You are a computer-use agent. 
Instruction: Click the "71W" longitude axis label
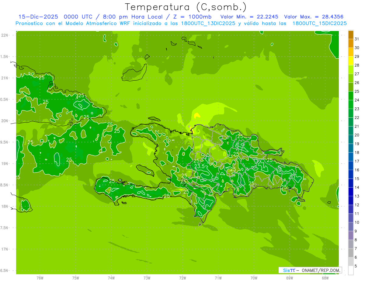218,278
